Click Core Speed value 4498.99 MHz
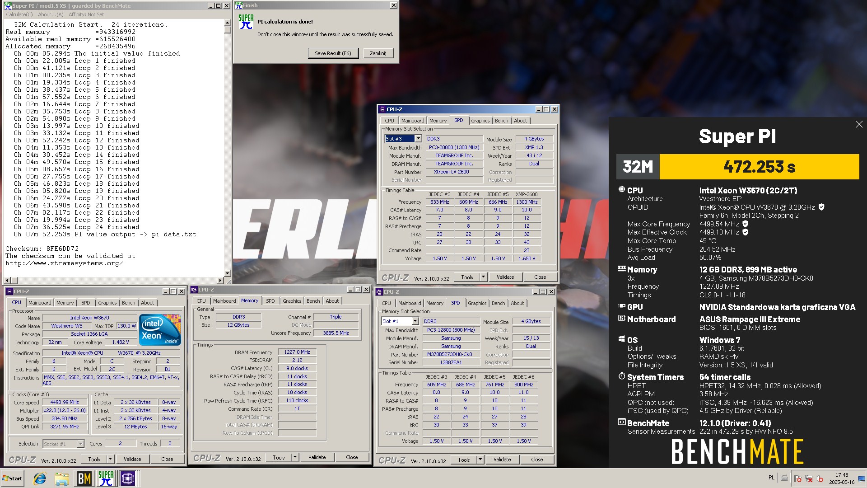The image size is (867, 488). [65, 402]
